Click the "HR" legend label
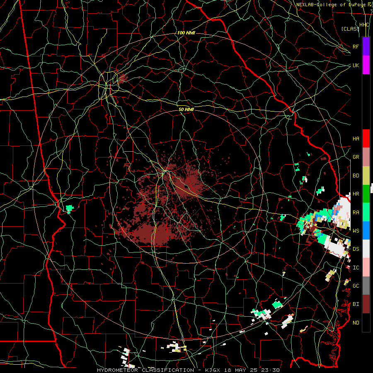 tap(356, 194)
